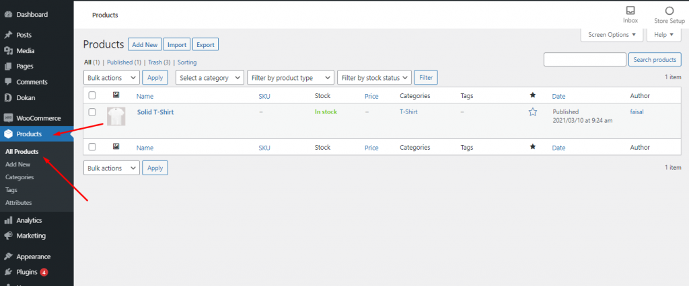
Task: Open All Products submenu item
Action: click(22, 152)
